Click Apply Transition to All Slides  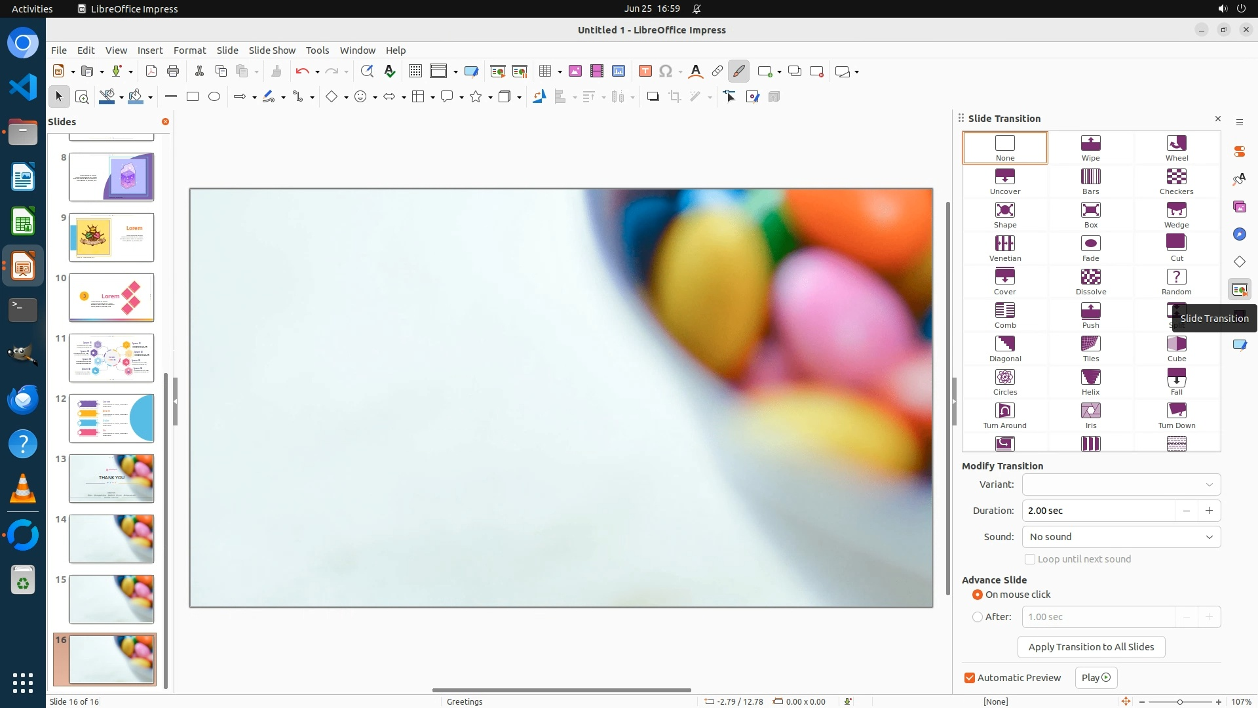pyautogui.click(x=1090, y=647)
